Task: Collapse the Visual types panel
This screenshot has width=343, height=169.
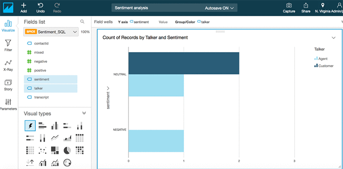Action: 84,113
